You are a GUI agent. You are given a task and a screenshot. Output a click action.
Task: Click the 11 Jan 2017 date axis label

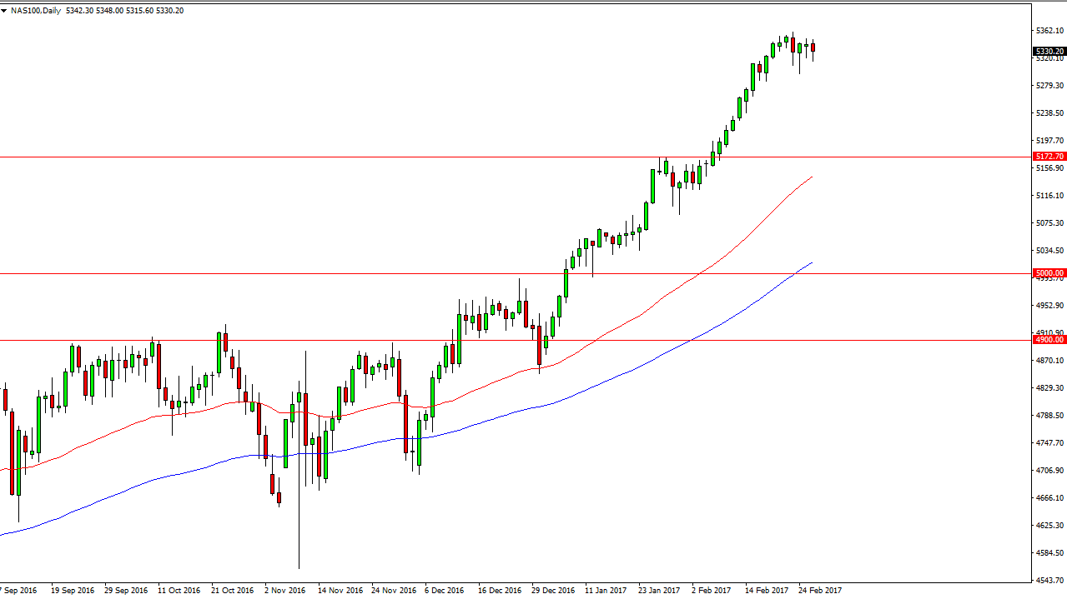tap(607, 590)
